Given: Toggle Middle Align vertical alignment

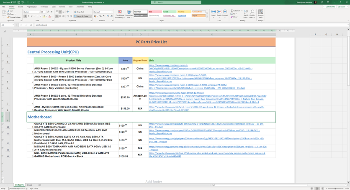Looking at the screenshot, I should click(60, 12).
